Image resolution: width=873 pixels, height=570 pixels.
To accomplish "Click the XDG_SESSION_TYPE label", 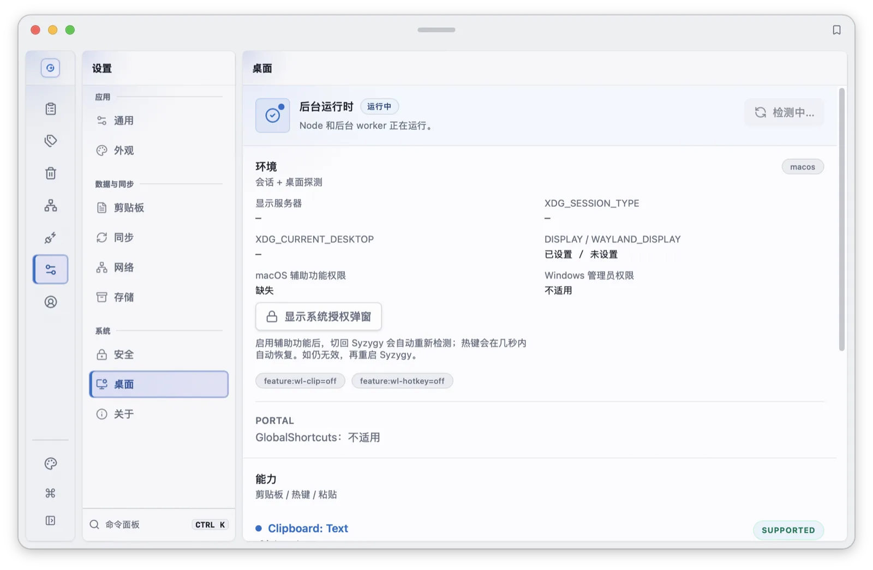I will [x=591, y=203].
